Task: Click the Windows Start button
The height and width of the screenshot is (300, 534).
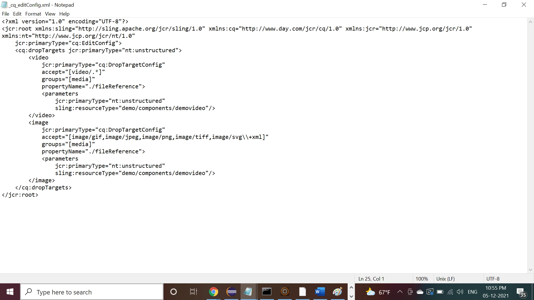Action: click(x=10, y=292)
